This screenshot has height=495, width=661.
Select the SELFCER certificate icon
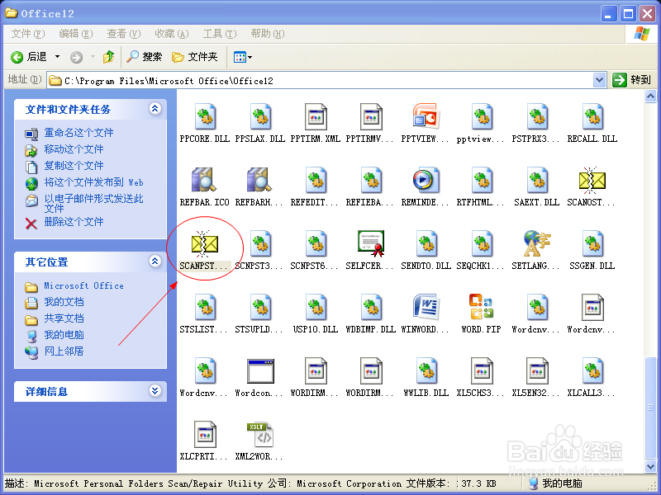pyautogui.click(x=371, y=243)
